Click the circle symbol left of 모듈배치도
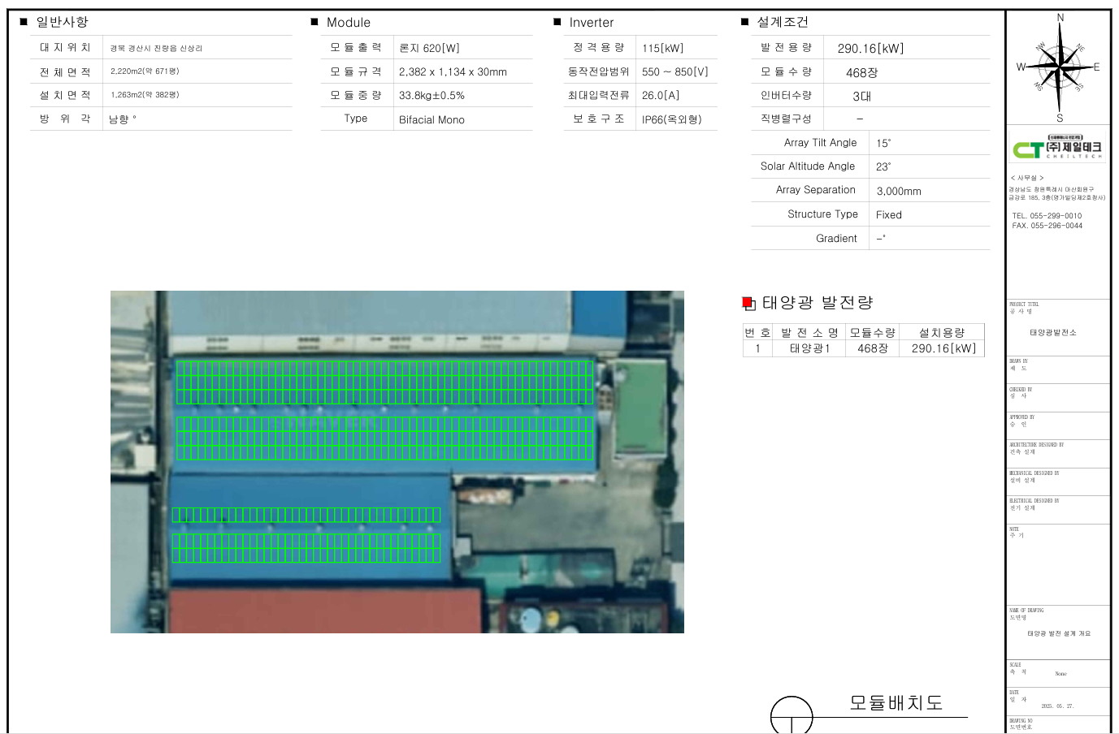 coord(792,715)
